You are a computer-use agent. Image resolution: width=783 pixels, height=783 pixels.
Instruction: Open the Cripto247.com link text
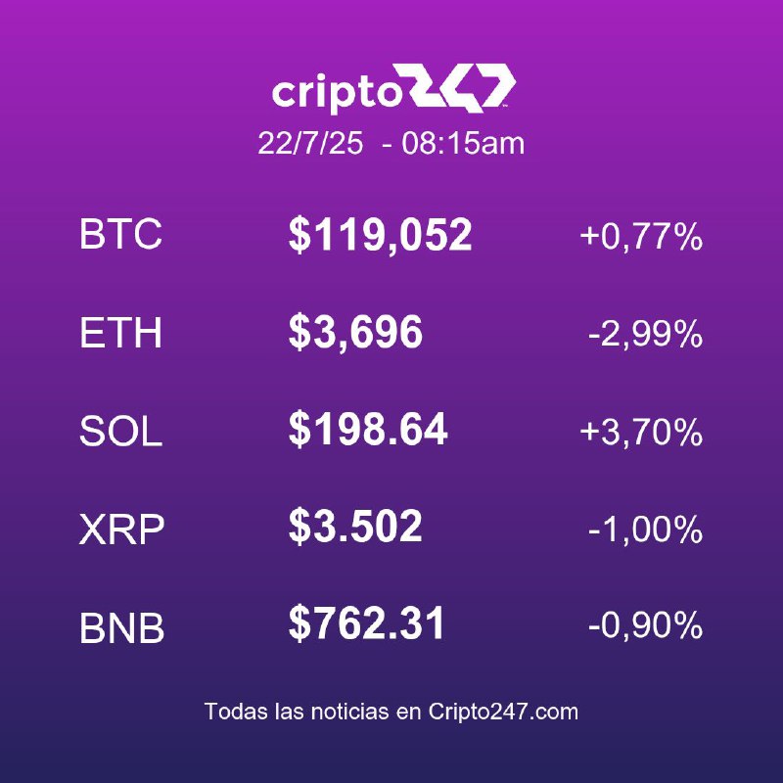tap(503, 712)
